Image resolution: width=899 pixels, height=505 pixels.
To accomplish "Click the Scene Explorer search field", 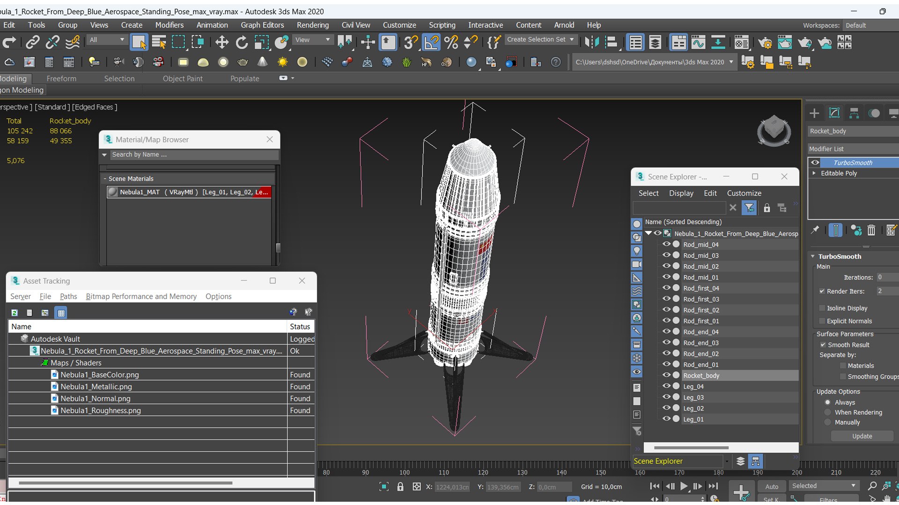I will click(x=679, y=208).
